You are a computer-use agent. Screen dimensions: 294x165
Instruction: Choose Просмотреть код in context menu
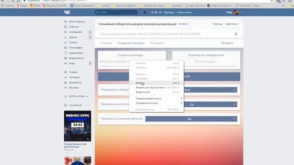click(157, 110)
